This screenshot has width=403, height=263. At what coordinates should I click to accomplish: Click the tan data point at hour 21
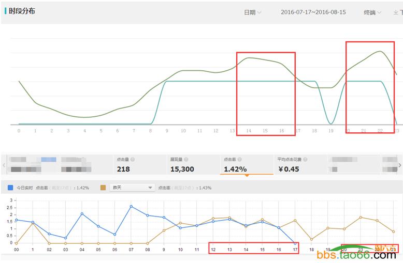(x=361, y=218)
